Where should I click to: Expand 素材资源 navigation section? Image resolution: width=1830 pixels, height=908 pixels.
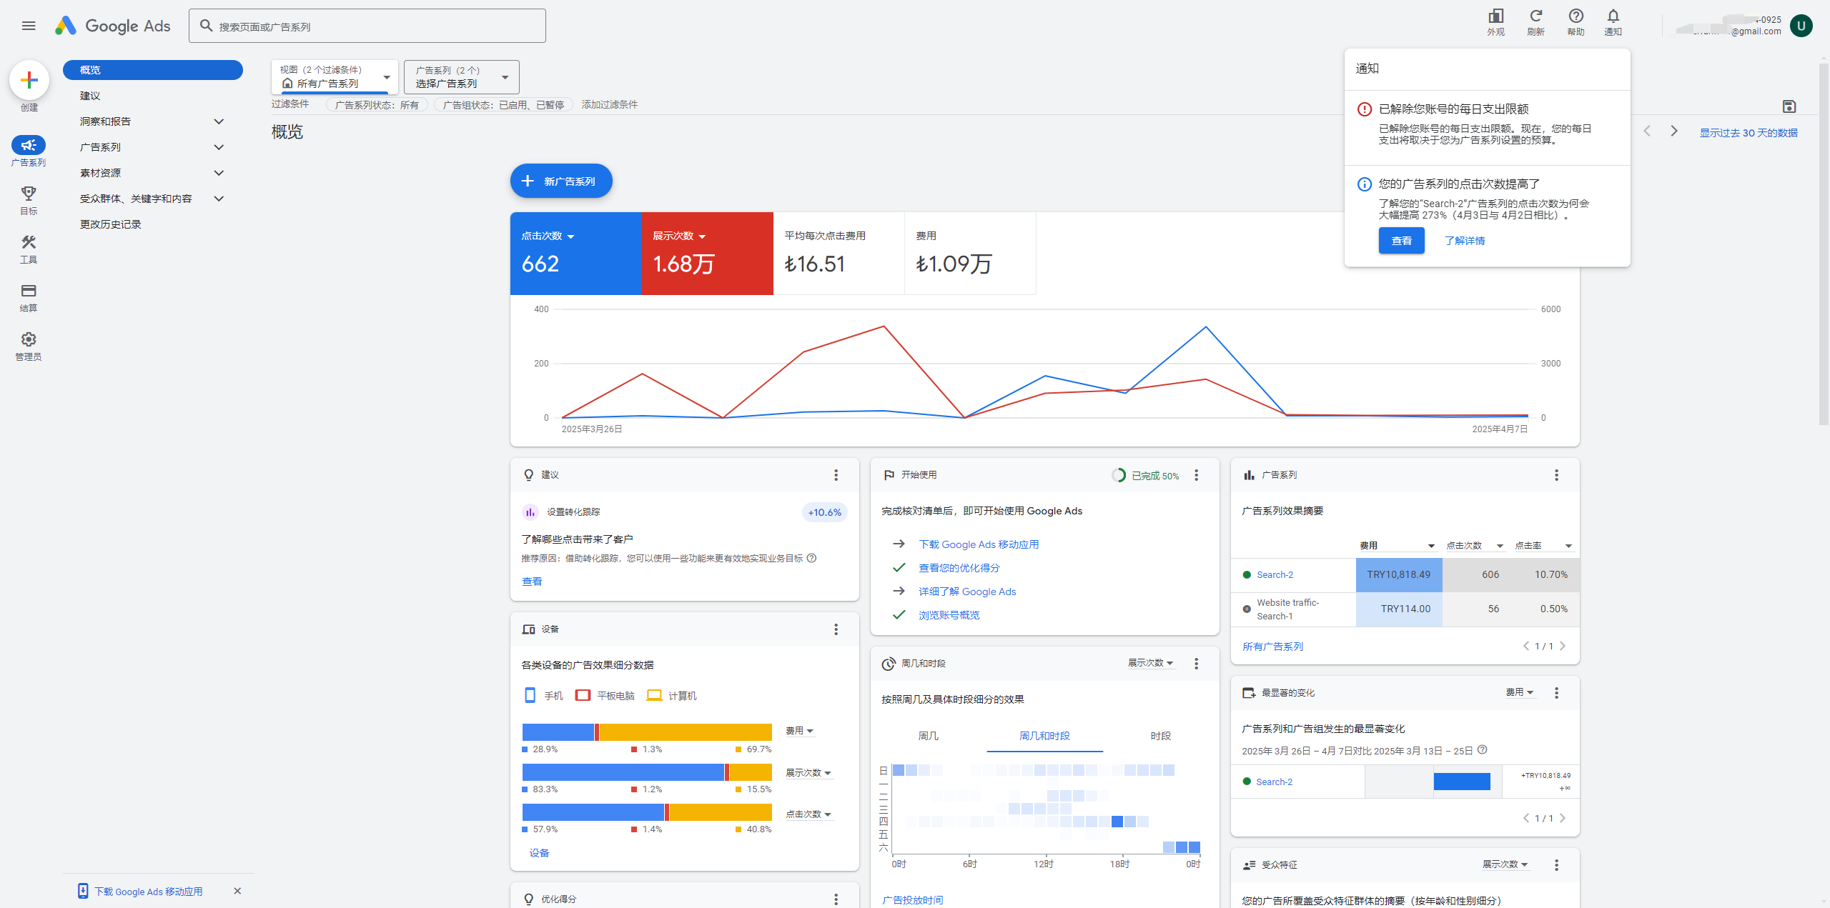click(219, 173)
